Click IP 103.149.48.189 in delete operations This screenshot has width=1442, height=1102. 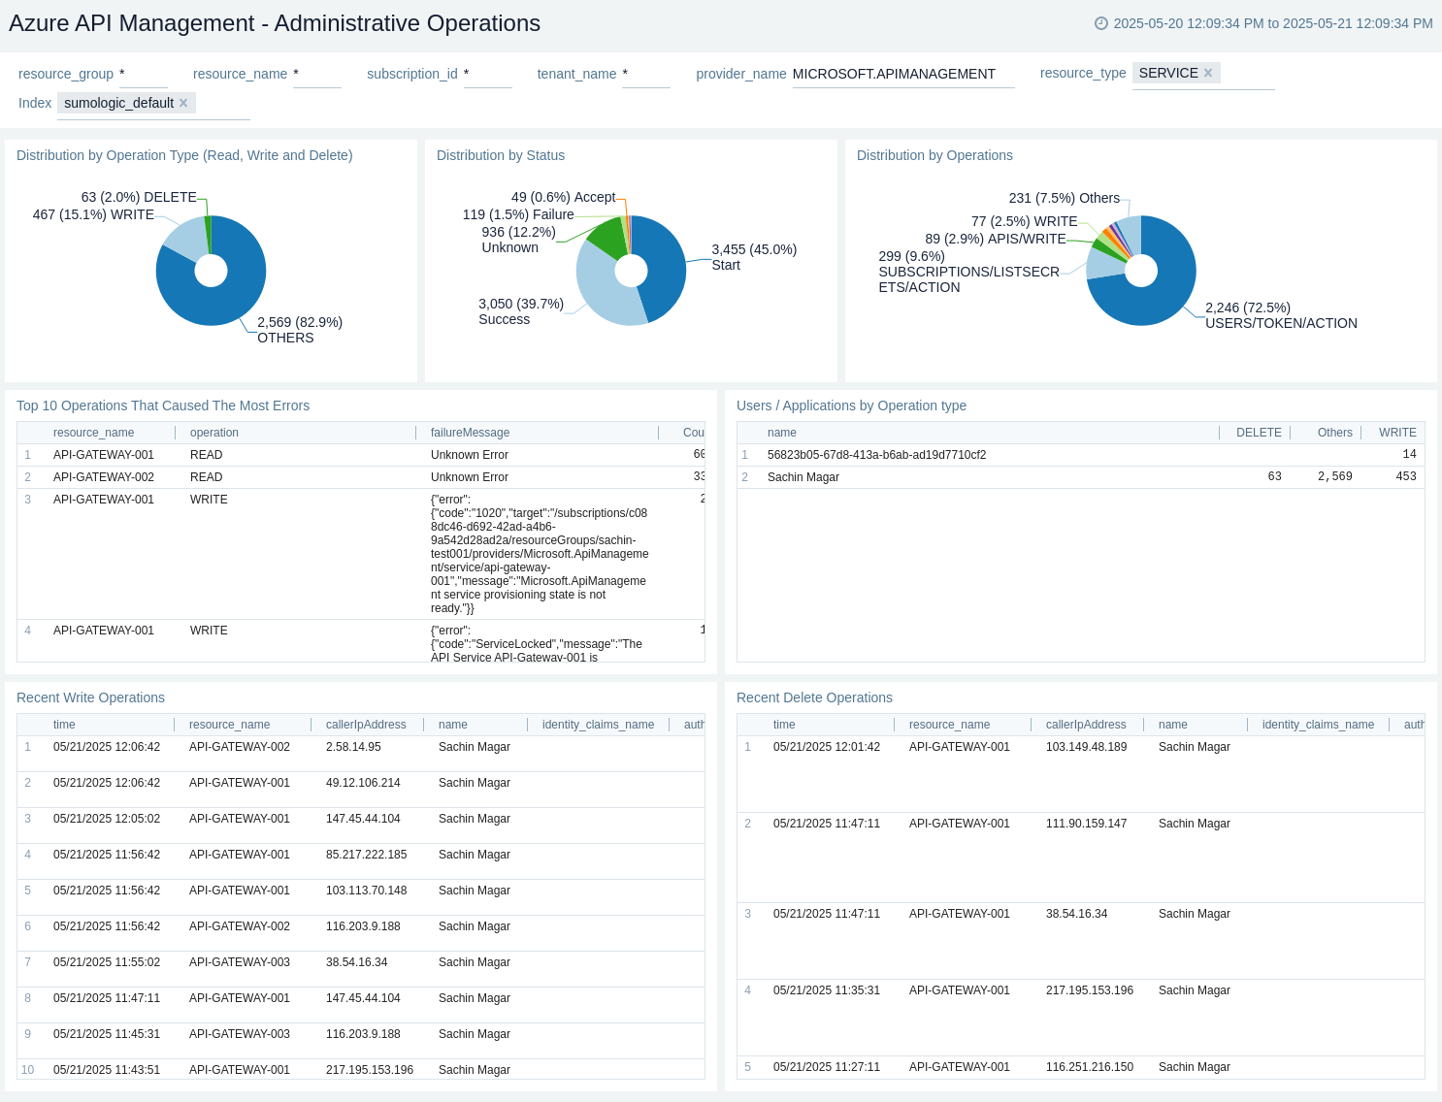[1087, 747]
